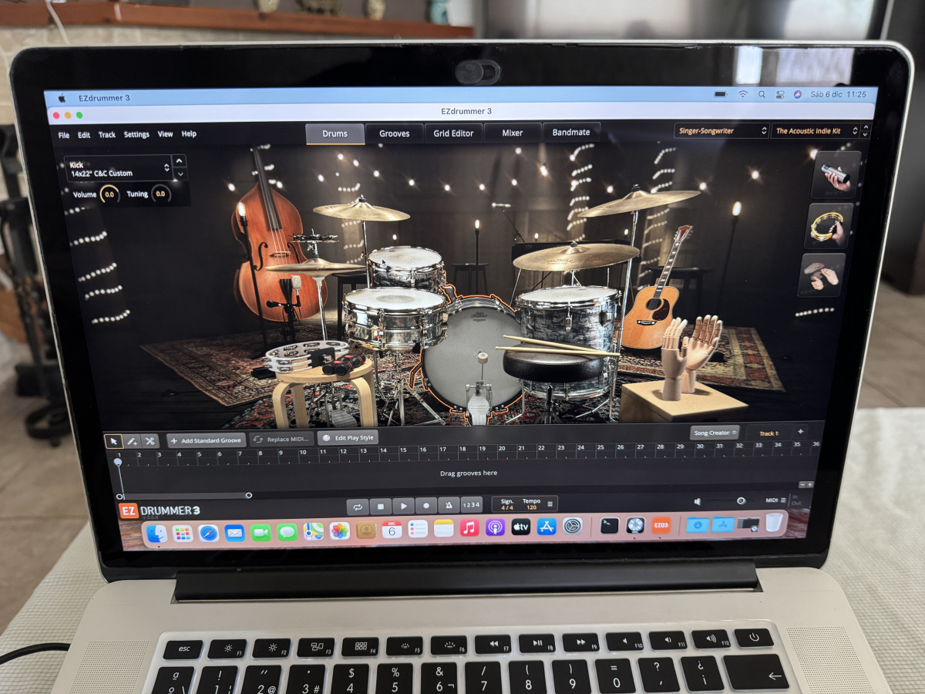Image resolution: width=925 pixels, height=694 pixels.
Task: Open the App Store from the Dock
Action: click(x=547, y=527)
